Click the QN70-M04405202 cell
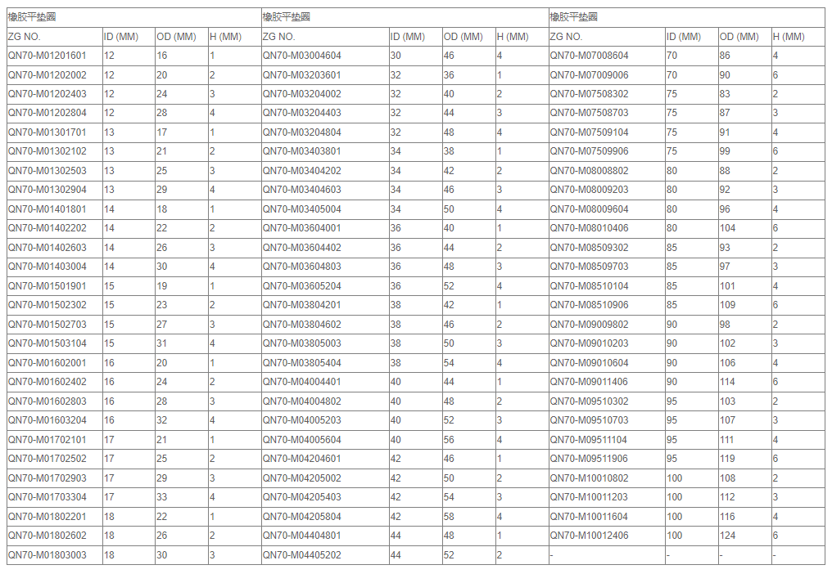 (x=301, y=555)
